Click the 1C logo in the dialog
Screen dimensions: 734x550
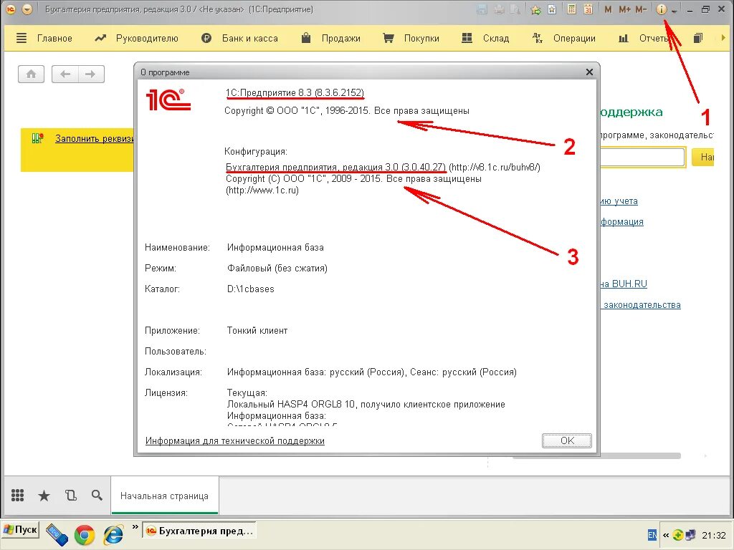pos(168,99)
